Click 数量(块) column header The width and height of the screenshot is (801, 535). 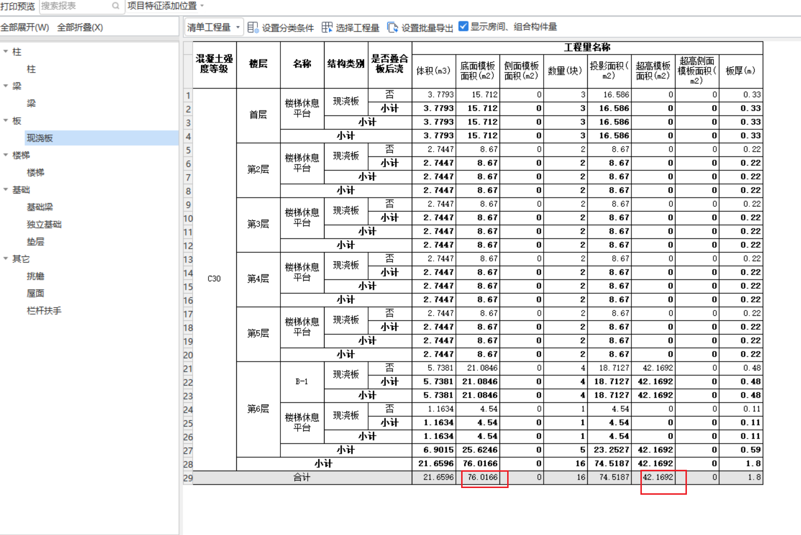pos(565,71)
